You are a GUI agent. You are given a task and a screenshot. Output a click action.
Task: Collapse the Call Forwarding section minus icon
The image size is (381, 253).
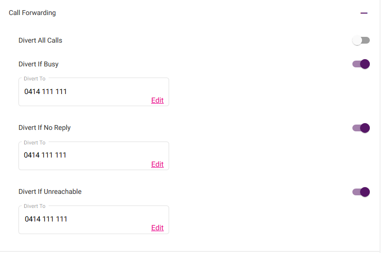click(x=364, y=13)
